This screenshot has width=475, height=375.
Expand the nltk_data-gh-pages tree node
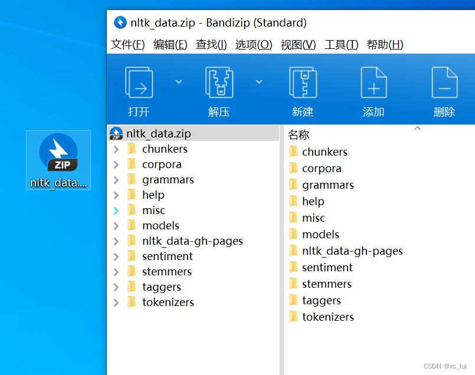pos(116,241)
